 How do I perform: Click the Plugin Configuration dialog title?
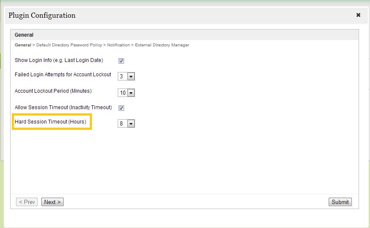(42, 16)
